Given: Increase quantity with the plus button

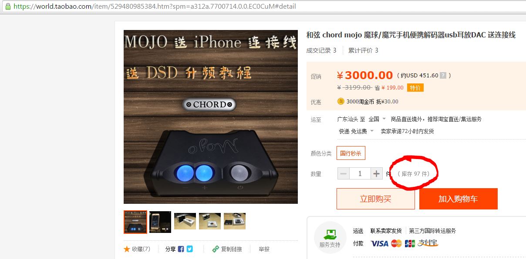Looking at the screenshot, I should [x=377, y=174].
